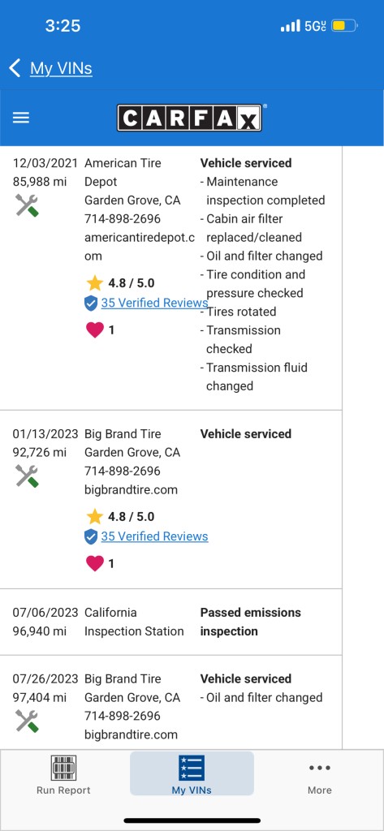This screenshot has height=831, width=384.
Task: Open the Run Report tab
Action: click(63, 774)
